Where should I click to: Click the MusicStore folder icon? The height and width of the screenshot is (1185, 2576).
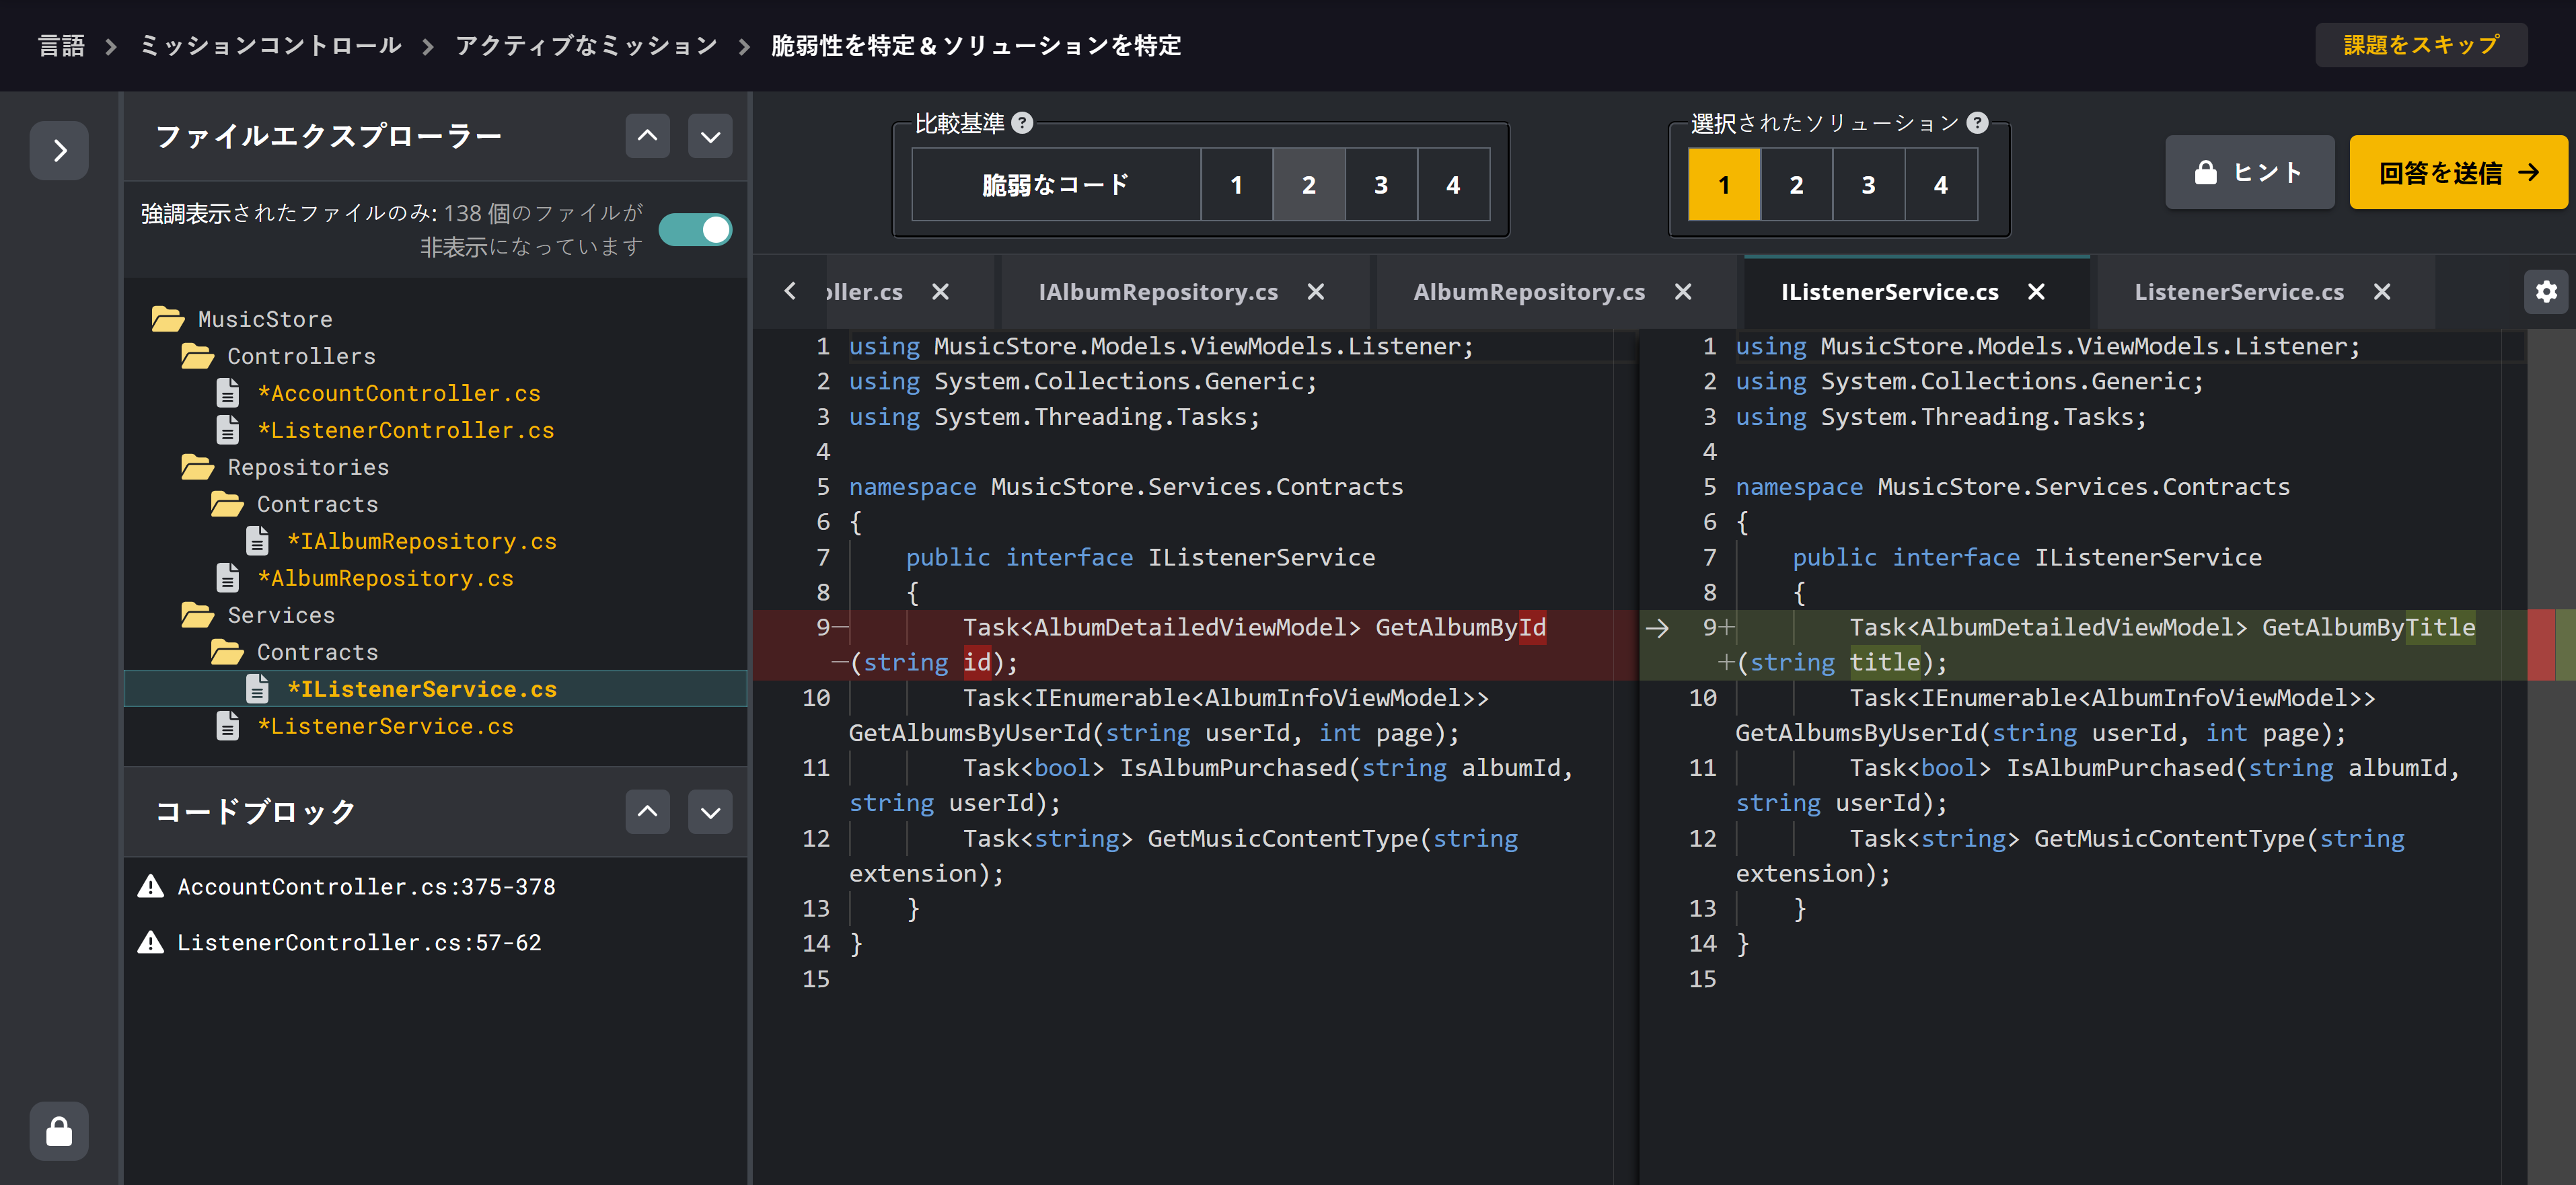click(x=168, y=319)
